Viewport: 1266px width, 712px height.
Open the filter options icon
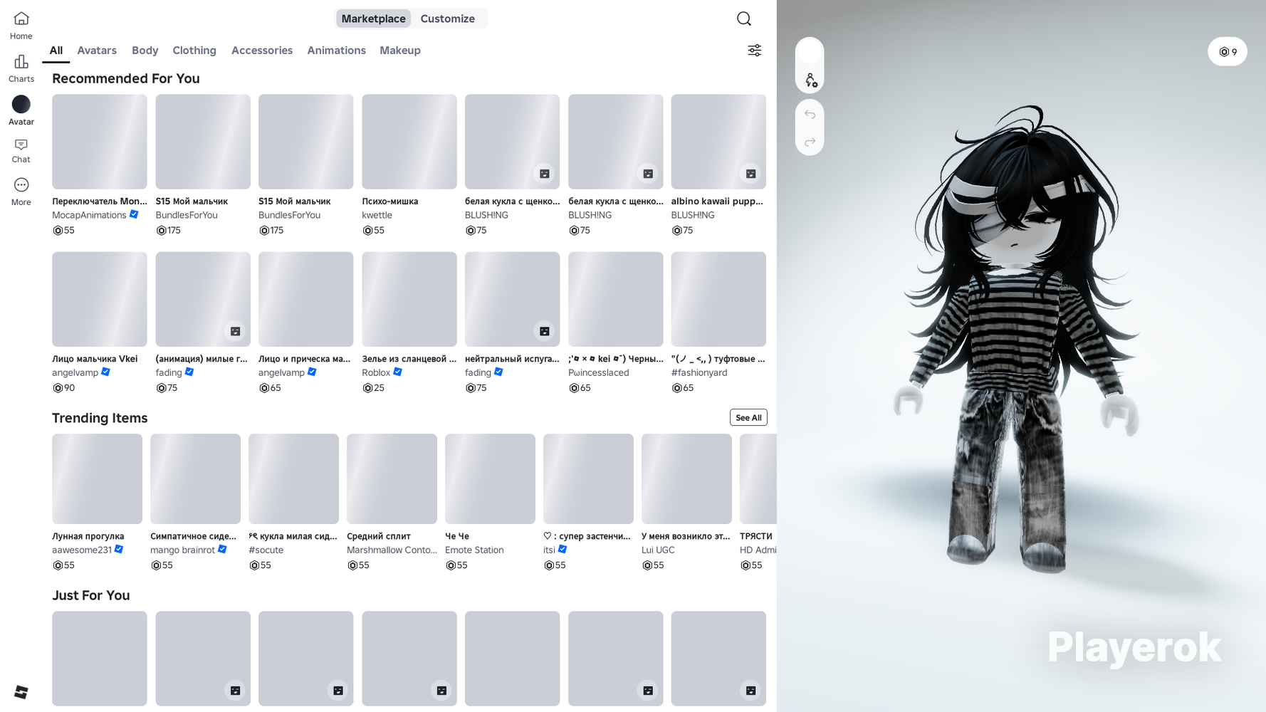755,51
